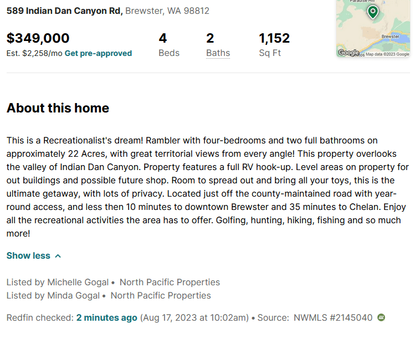Click the About this home heading
The width and height of the screenshot is (420, 339).
tap(58, 108)
